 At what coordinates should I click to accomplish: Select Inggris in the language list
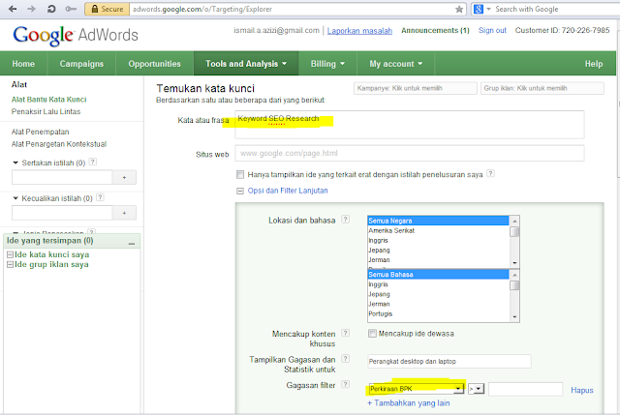pos(438,284)
